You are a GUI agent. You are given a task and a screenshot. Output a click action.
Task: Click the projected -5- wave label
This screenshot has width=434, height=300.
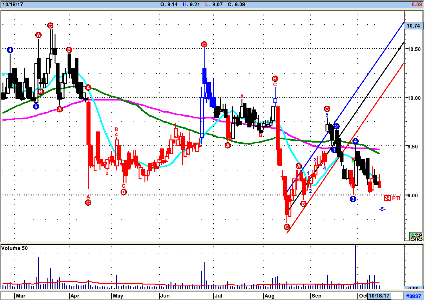click(x=382, y=209)
